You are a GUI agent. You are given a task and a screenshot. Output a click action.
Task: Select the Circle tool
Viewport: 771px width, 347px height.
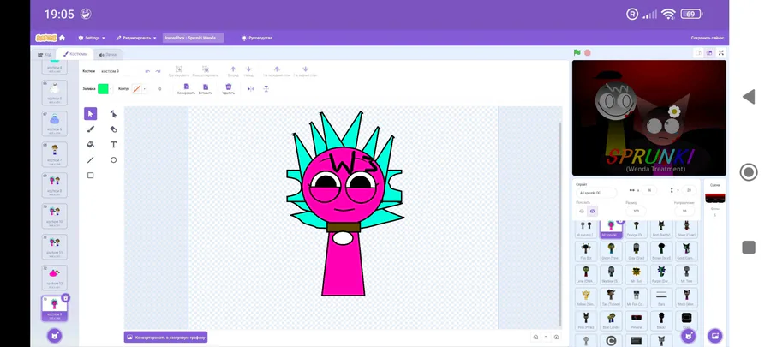tap(113, 159)
